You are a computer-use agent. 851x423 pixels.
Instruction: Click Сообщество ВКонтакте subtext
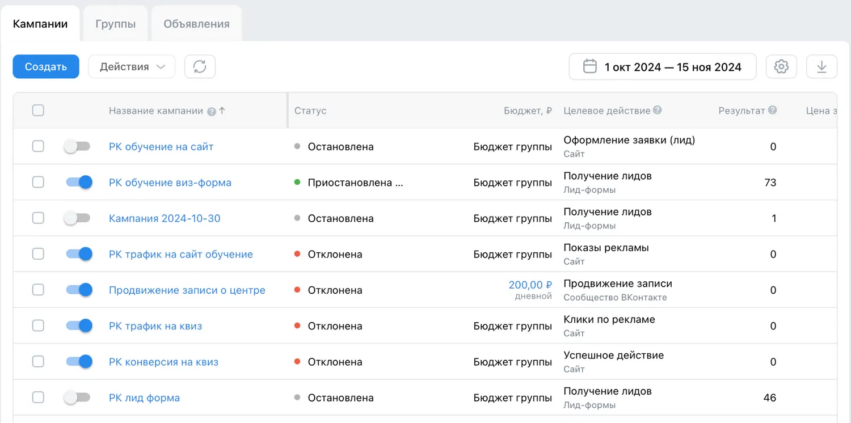[x=615, y=297]
